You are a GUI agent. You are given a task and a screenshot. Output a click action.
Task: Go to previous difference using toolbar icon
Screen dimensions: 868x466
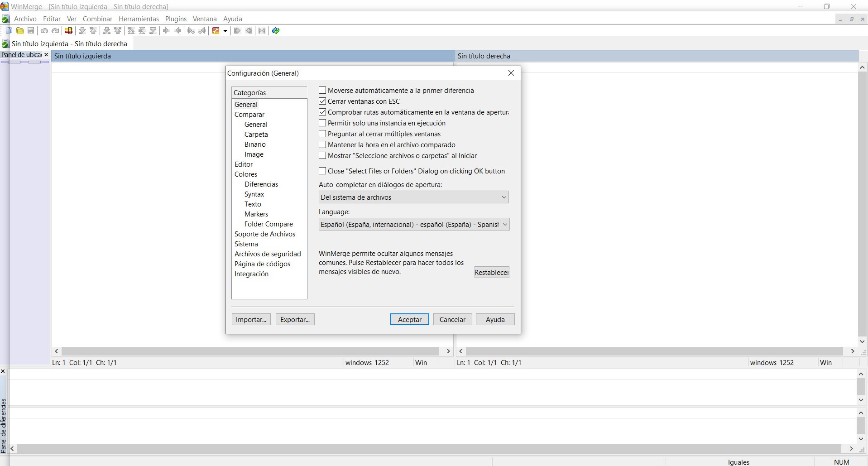point(93,31)
